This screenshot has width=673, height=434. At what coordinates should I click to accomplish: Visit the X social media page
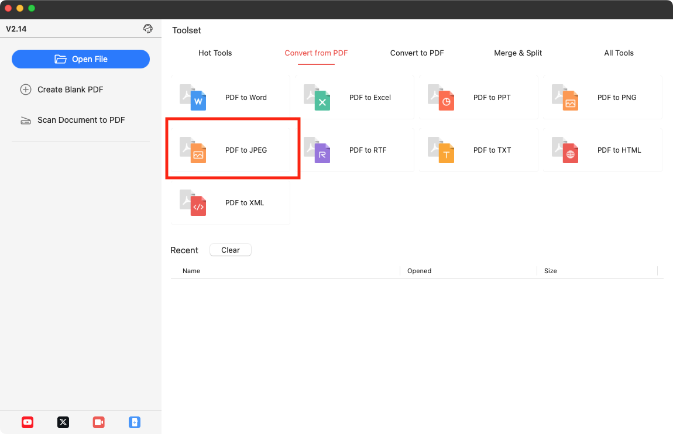pyautogui.click(x=63, y=422)
